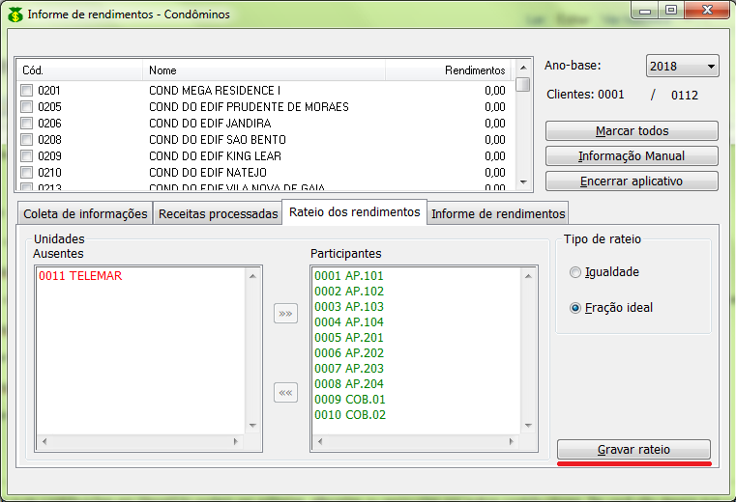Check the box for 0201 COND MEGA RESIDENCE I
The image size is (736, 502).
point(27,91)
